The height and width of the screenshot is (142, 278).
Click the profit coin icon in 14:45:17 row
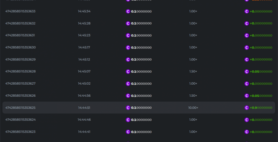[x=247, y=48]
